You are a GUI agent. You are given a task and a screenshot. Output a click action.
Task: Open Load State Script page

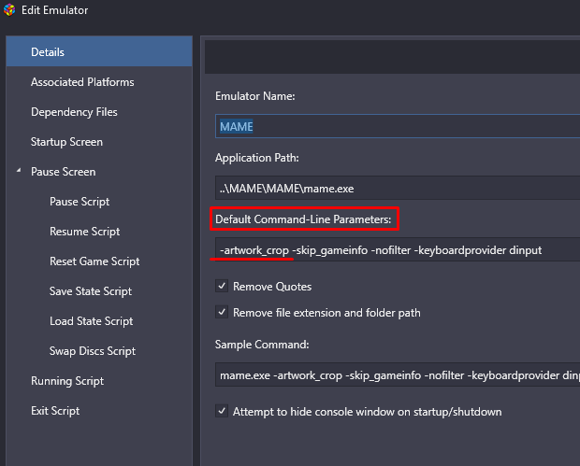click(x=99, y=321)
